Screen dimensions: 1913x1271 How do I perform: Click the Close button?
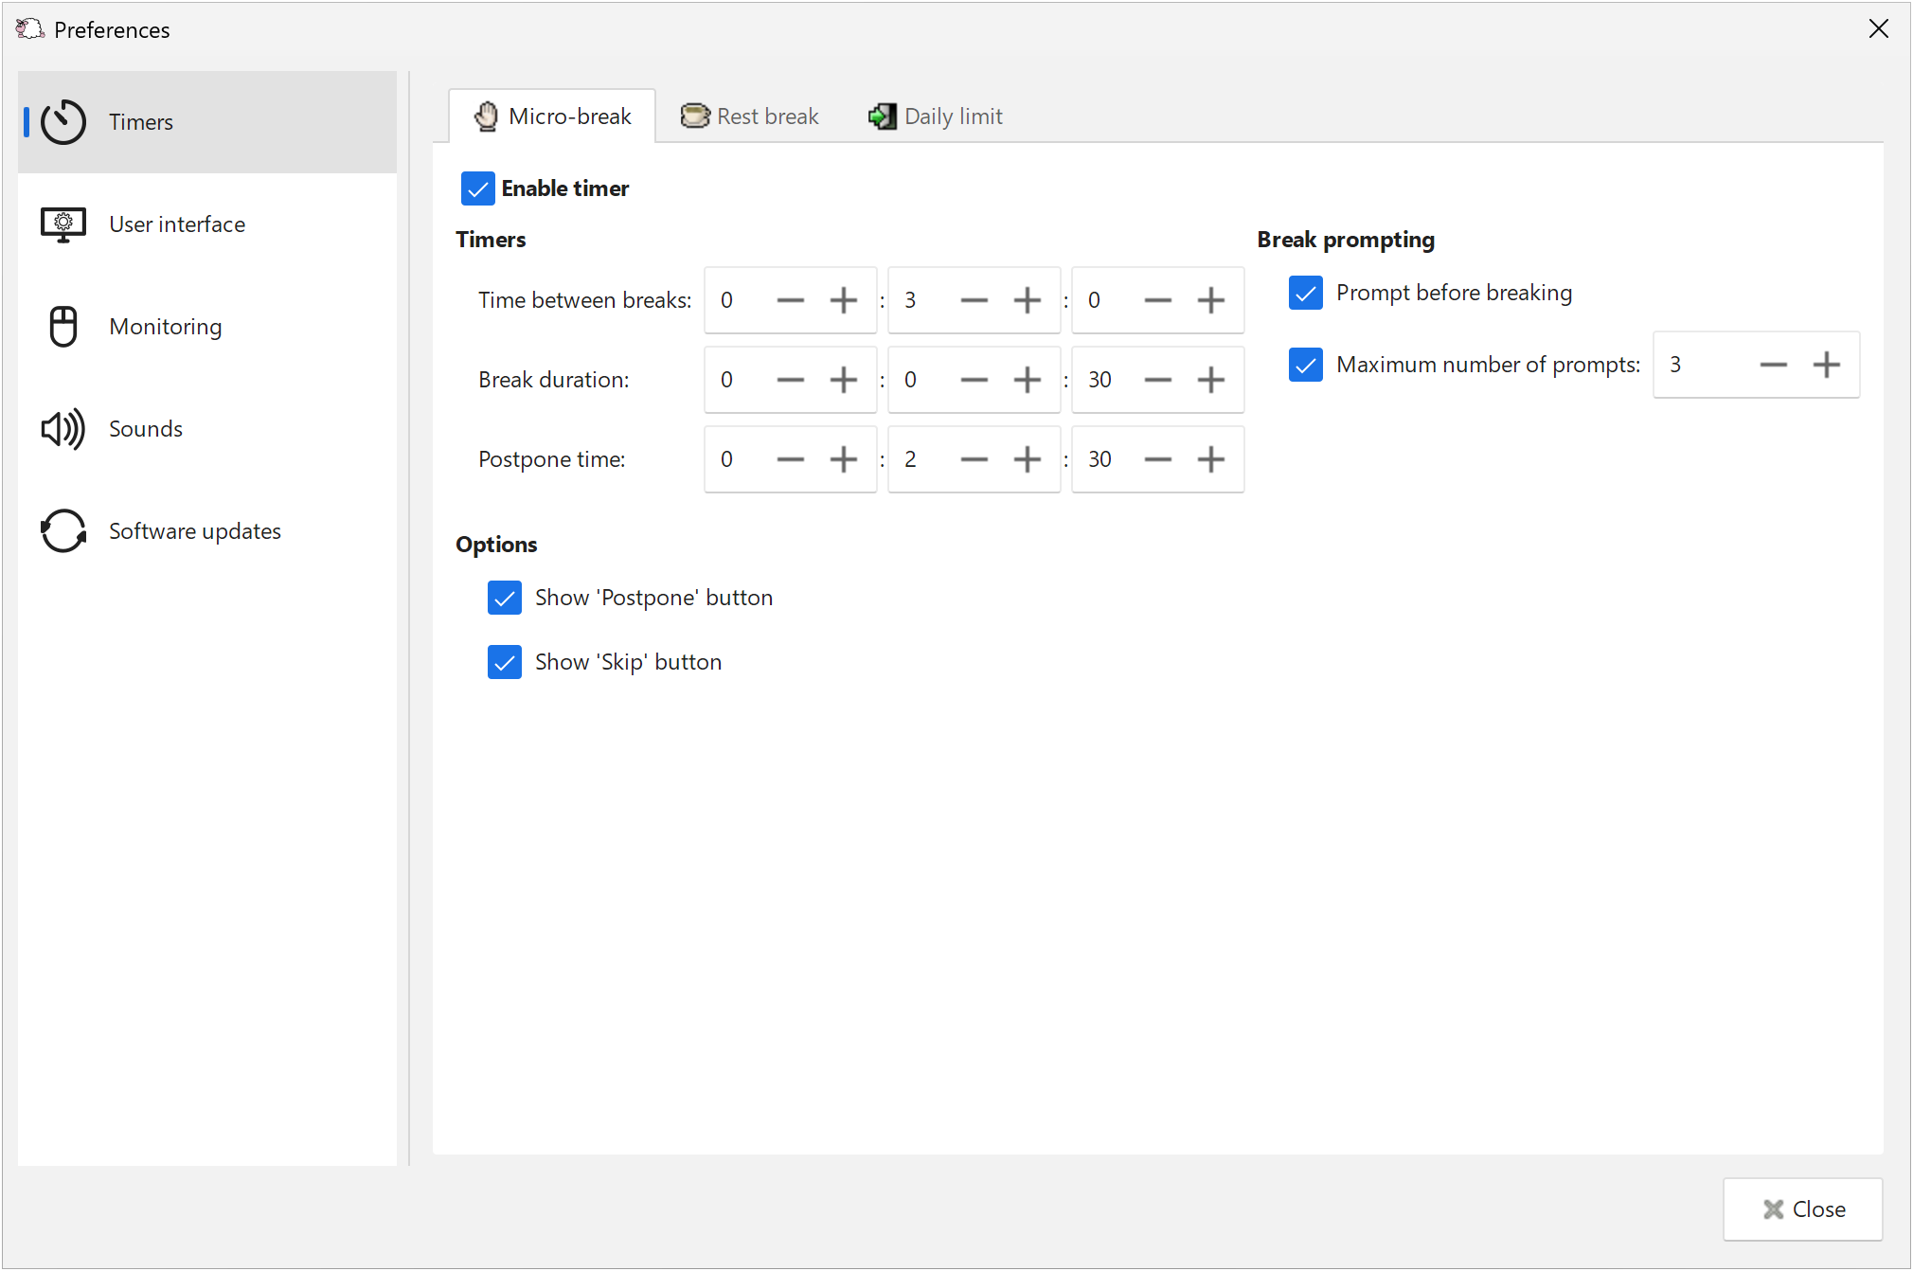(x=1803, y=1209)
